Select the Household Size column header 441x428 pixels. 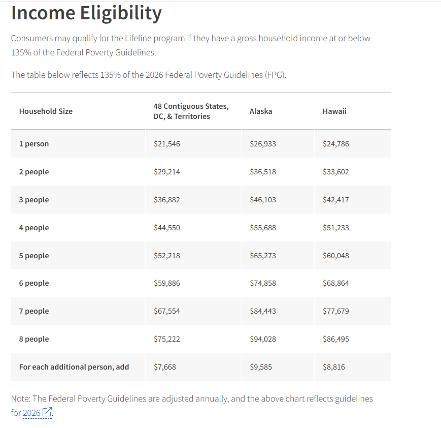[x=46, y=111]
